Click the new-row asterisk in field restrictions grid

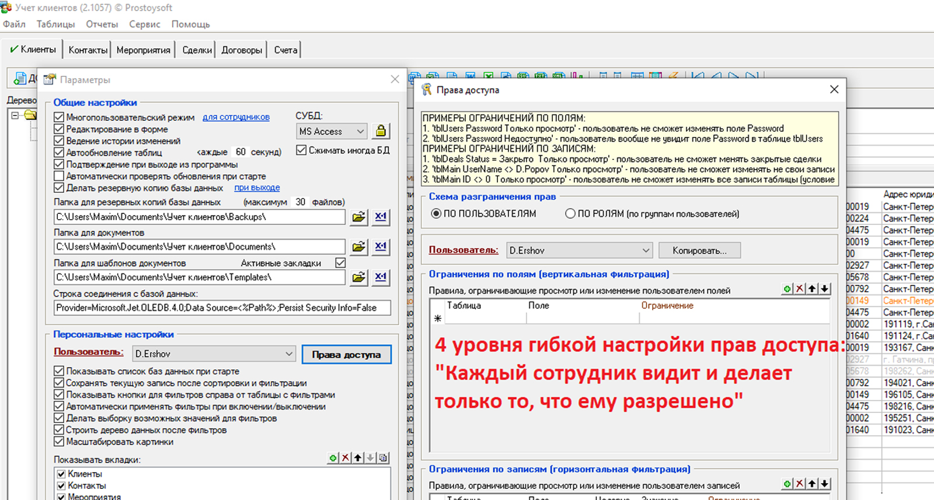(x=438, y=318)
